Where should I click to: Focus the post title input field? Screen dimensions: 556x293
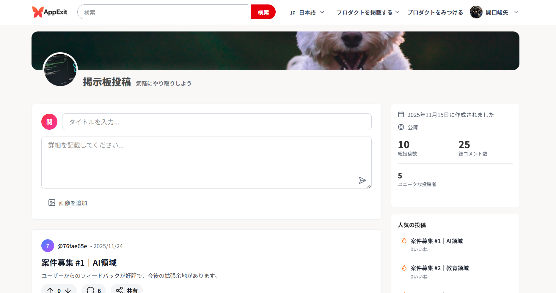coord(216,122)
